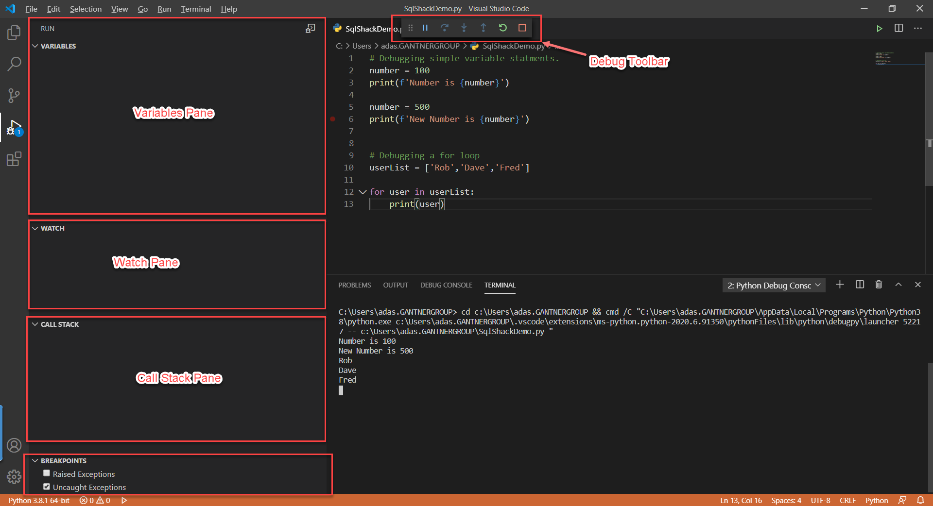Click the CRLF line ending indicator
Image resolution: width=933 pixels, height=506 pixels.
click(847, 500)
